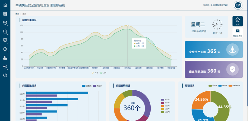Open the presentation chart sidebar menu
The image size is (248, 121).
(x=5, y=40)
